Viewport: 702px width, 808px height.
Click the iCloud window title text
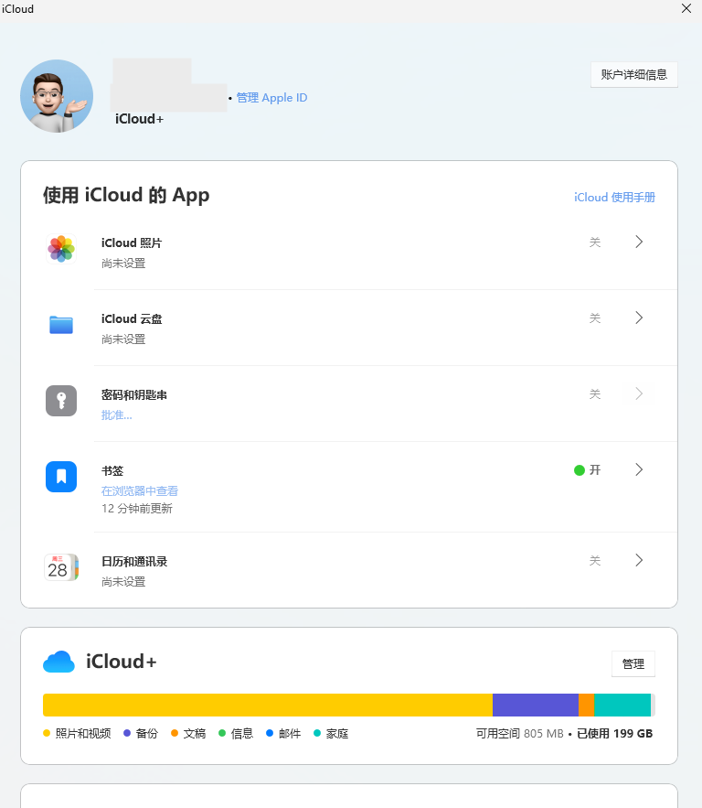pos(17,9)
